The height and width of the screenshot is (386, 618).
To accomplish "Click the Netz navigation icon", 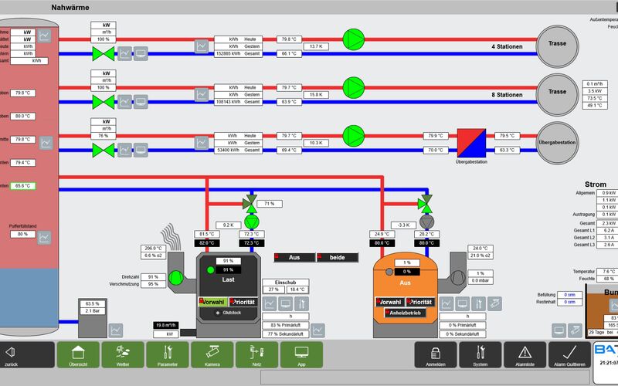I will click(x=256, y=355).
